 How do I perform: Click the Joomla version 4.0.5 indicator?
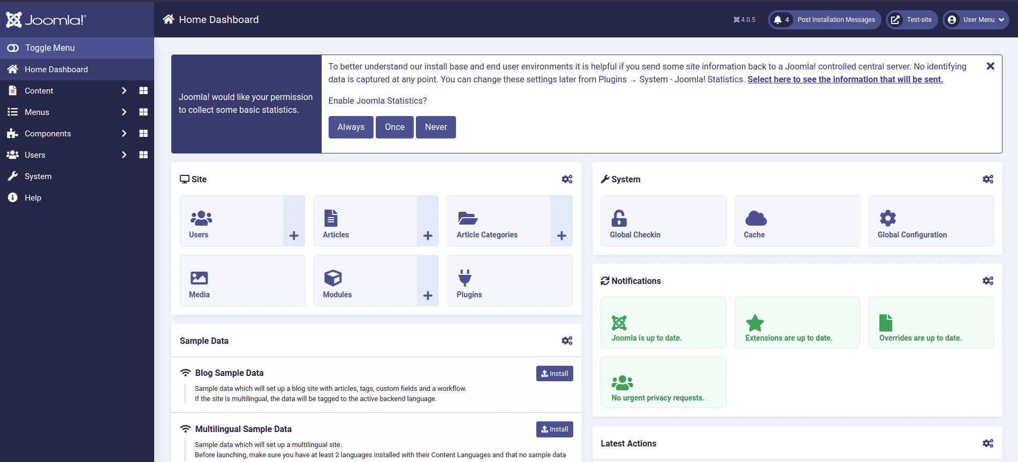coord(744,20)
